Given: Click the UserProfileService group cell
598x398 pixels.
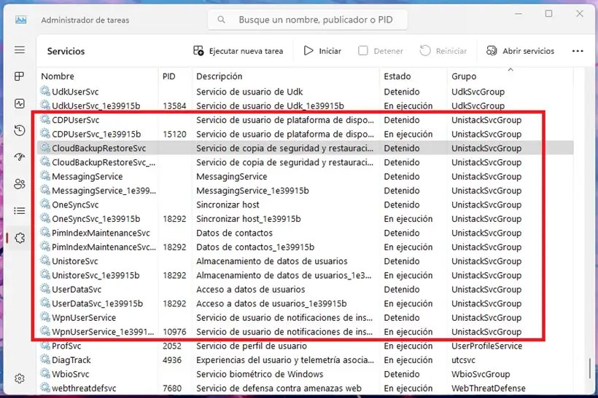Looking at the screenshot, I should click(487, 346).
